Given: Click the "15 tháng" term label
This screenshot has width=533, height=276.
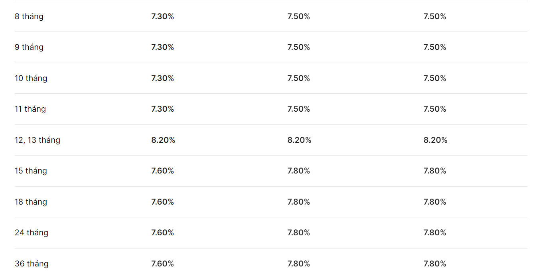Looking at the screenshot, I should click(x=31, y=171).
